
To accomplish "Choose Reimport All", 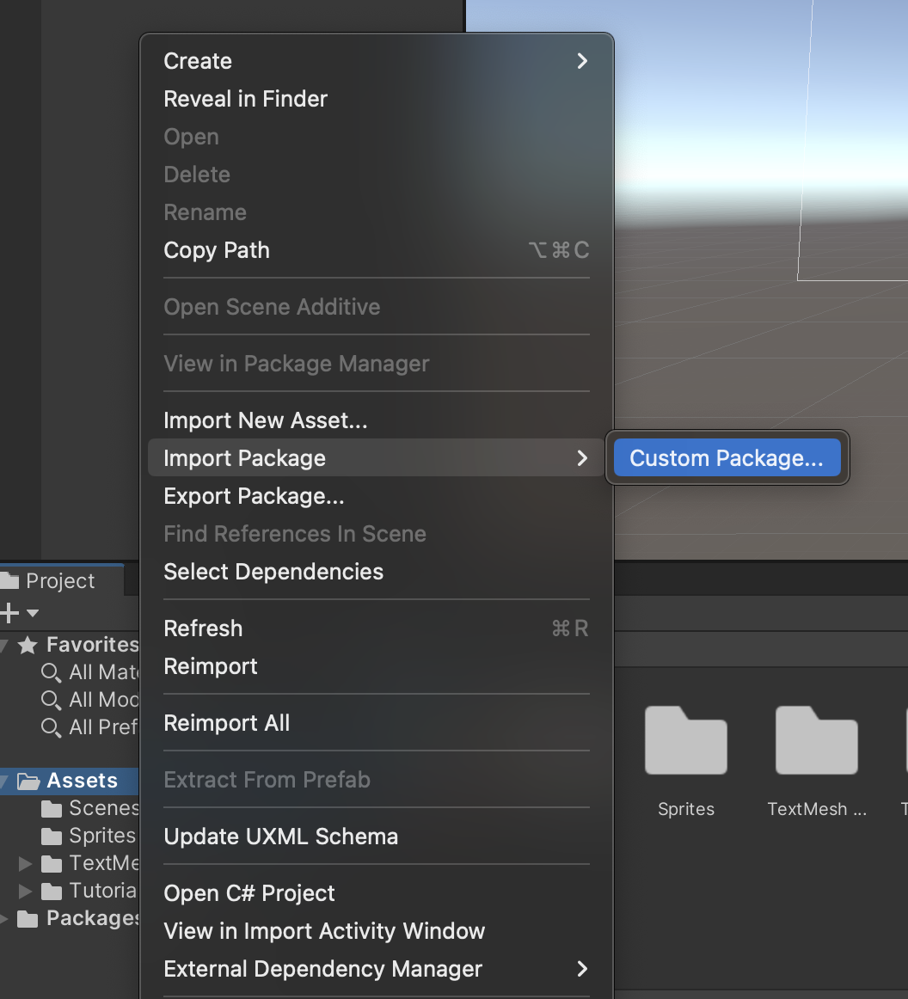I will coord(376,722).
